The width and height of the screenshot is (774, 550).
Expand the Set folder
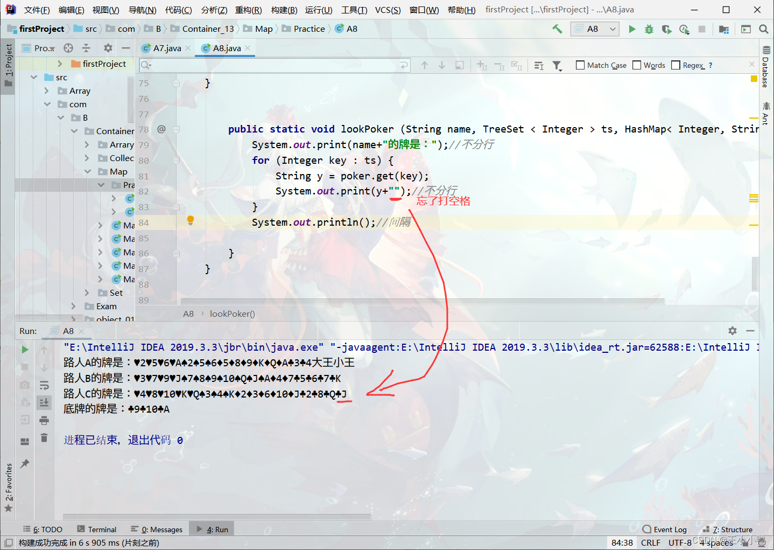[x=87, y=293]
